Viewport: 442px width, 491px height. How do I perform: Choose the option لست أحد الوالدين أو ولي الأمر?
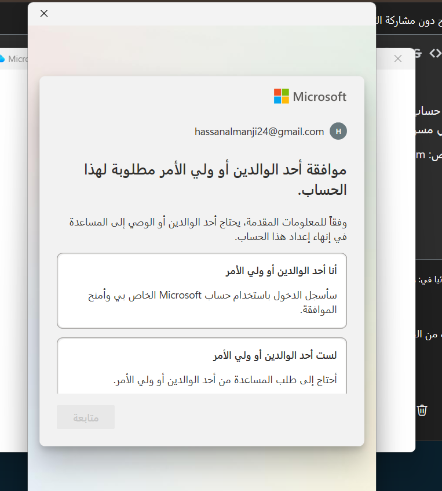tap(202, 366)
